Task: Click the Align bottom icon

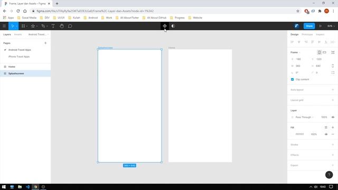Action: pos(326,42)
